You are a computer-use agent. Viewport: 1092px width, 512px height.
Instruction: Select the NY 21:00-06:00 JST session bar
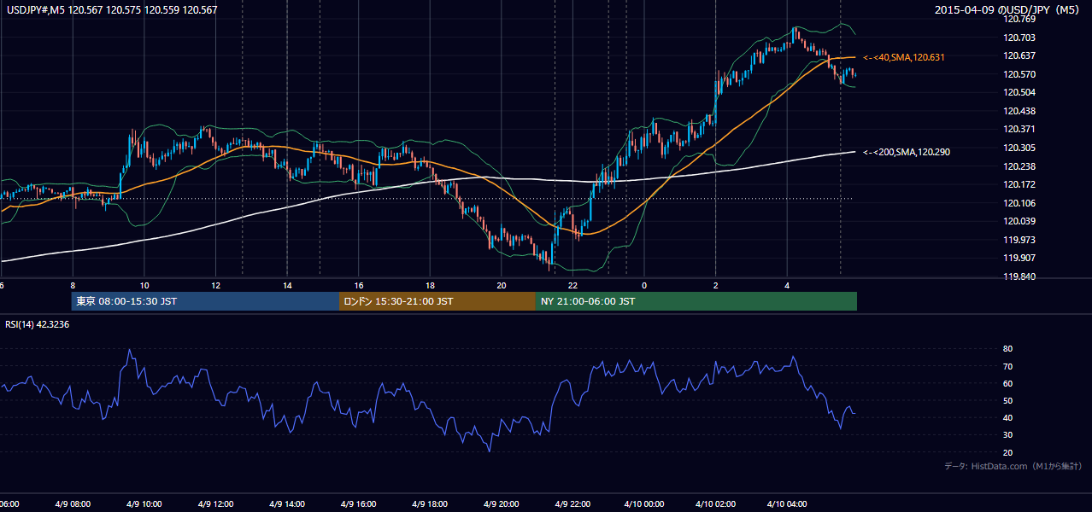(x=696, y=301)
